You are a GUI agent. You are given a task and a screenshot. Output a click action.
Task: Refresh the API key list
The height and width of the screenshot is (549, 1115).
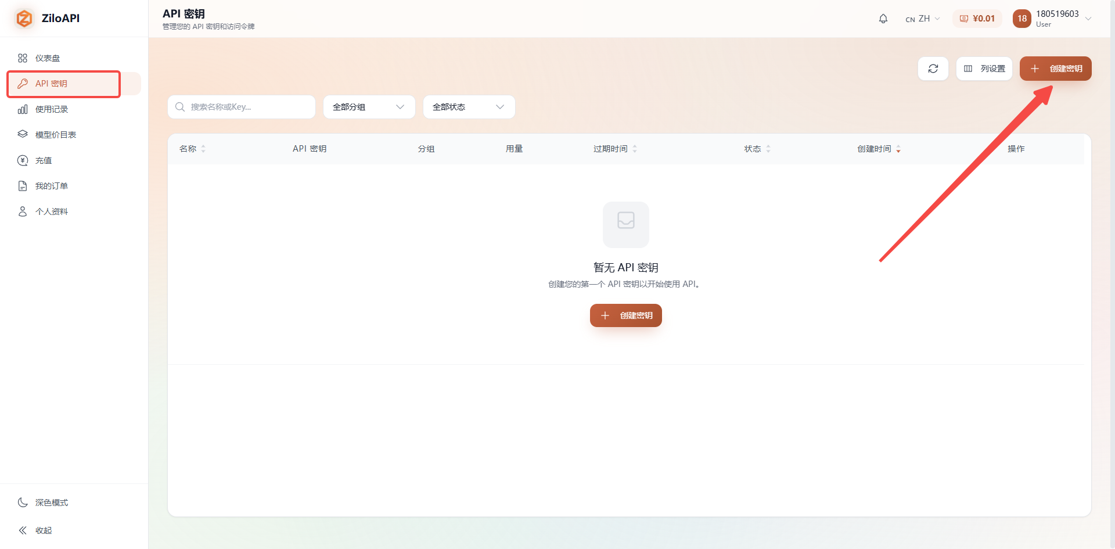(x=933, y=69)
